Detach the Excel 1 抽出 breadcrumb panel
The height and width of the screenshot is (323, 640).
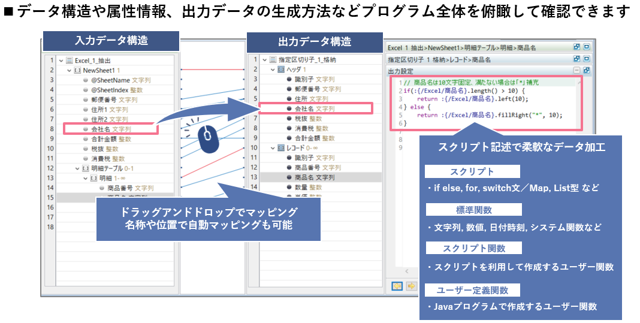[576, 47]
